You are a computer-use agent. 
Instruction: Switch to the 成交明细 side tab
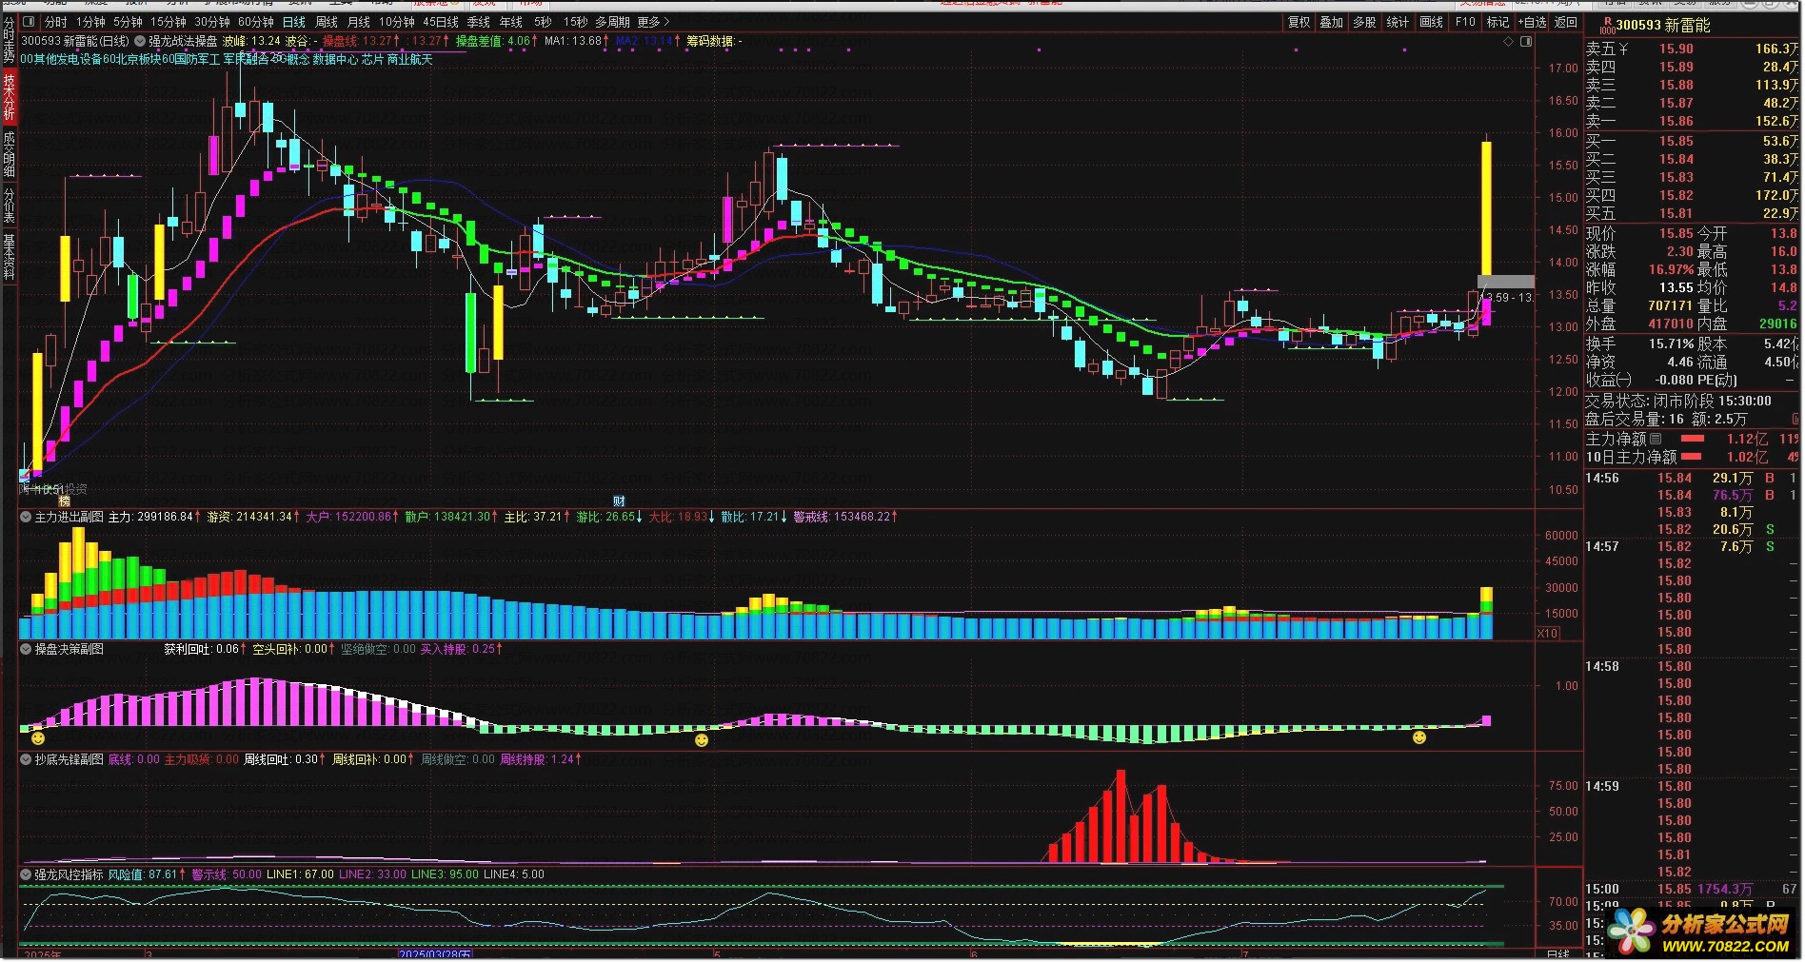[9, 154]
